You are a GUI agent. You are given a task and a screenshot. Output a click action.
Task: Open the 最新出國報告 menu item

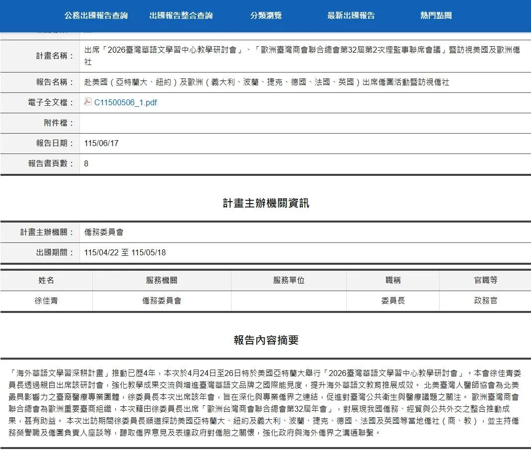(x=351, y=15)
